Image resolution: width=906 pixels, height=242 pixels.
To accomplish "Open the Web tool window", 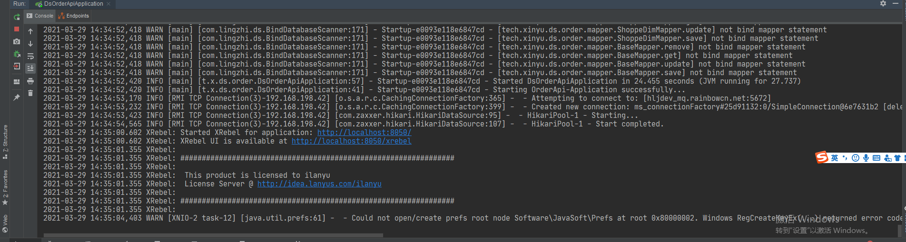I will pos(5,223).
